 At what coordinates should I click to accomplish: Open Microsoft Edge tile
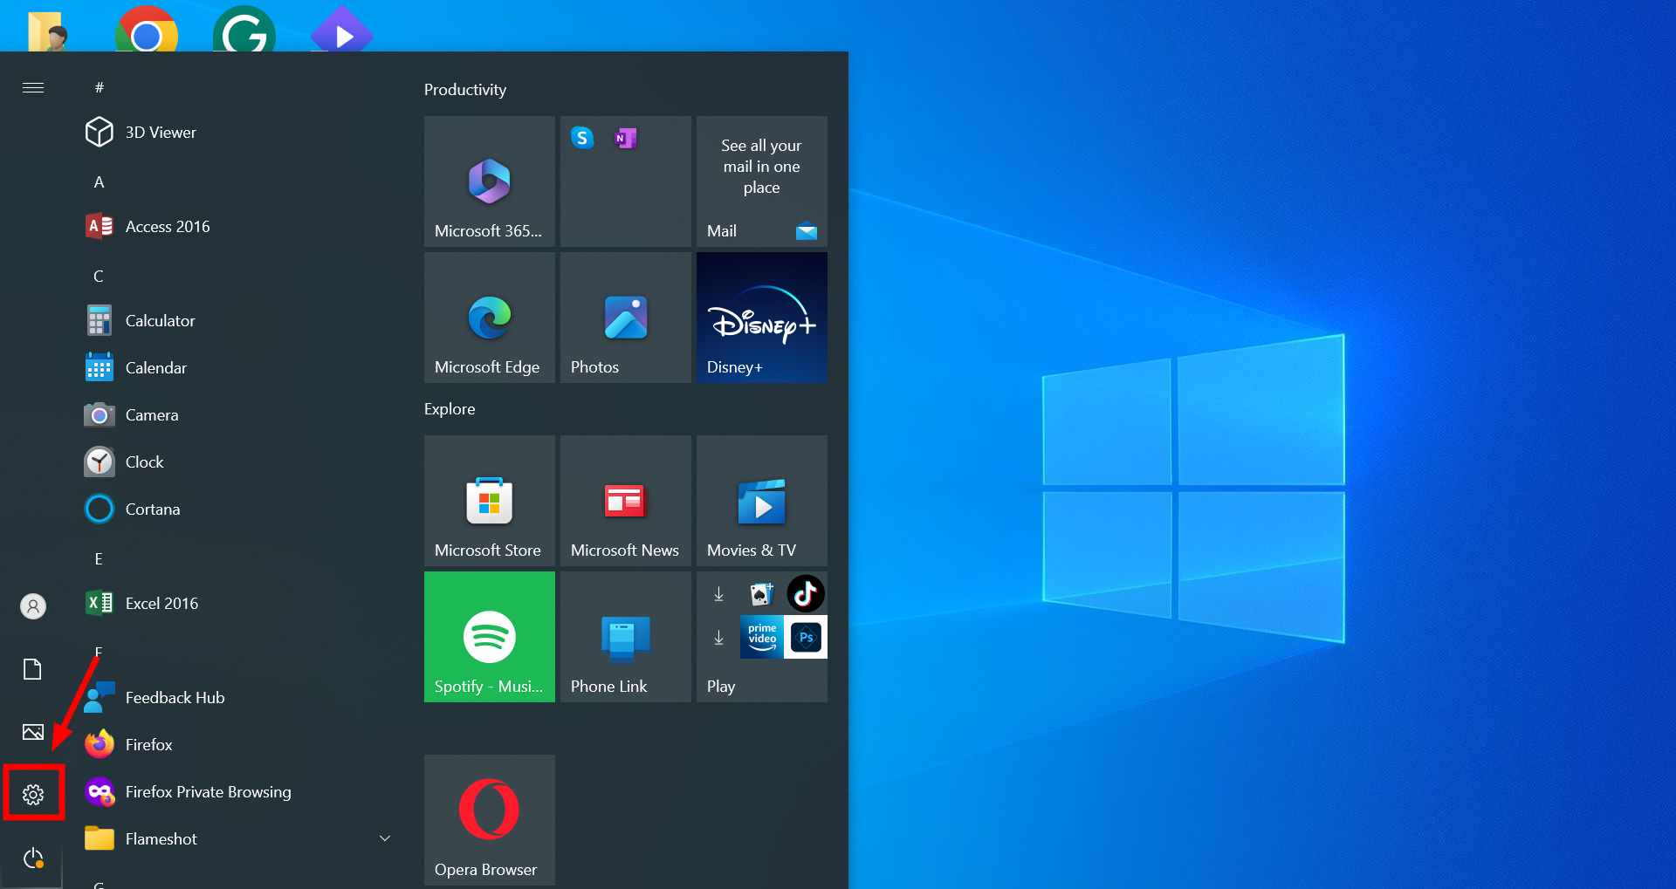click(x=488, y=317)
